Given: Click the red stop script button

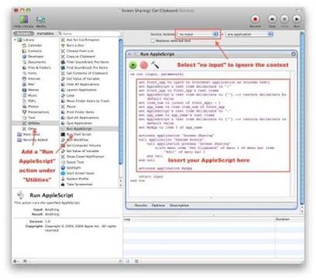Looking at the screenshot, I should click(144, 65).
